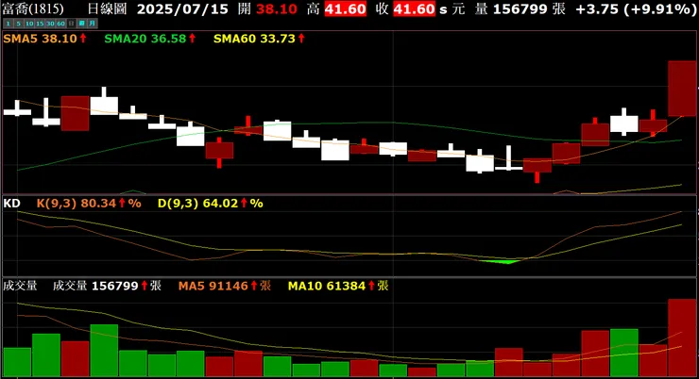The image size is (699, 379).
Task: Select the 5-minute timeframe button
Action: point(19,24)
